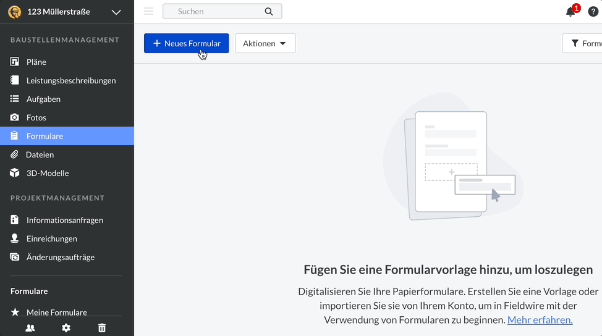The width and height of the screenshot is (602, 336).
Task: Toggle the hamburger menu icon
Action: 148,11
